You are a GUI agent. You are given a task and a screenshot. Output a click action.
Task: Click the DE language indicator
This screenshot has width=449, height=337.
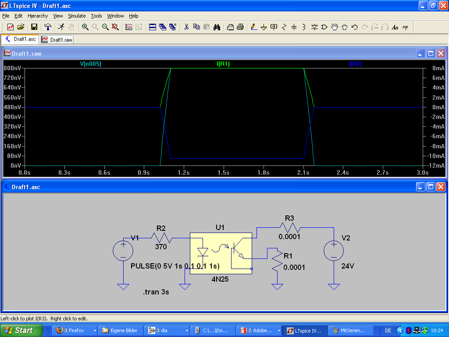pyautogui.click(x=388, y=330)
